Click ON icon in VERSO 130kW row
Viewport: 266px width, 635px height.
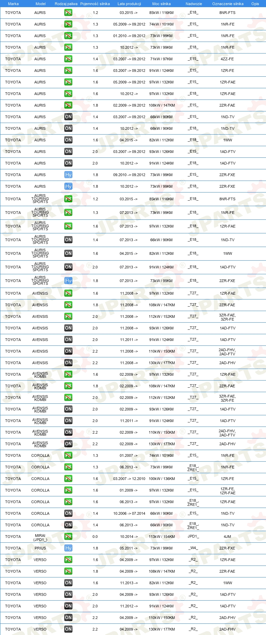point(68,629)
